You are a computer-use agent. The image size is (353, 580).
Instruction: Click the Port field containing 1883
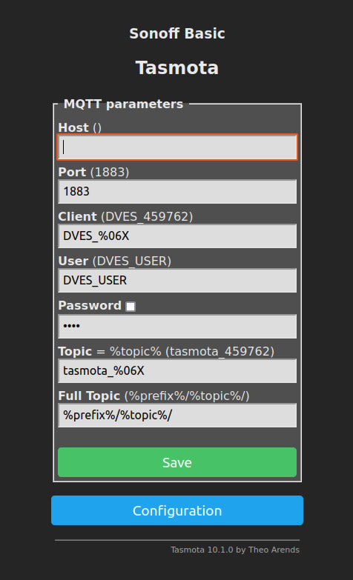click(177, 192)
